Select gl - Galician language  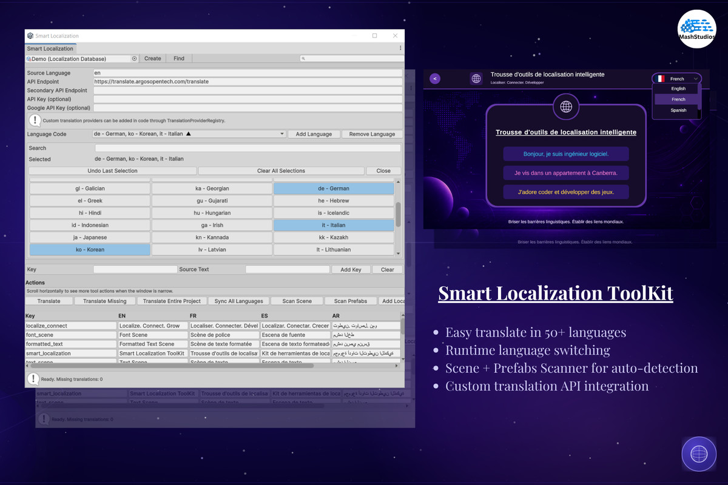coord(90,189)
